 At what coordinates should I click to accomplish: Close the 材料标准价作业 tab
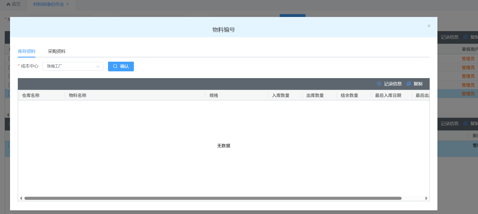point(68,4)
